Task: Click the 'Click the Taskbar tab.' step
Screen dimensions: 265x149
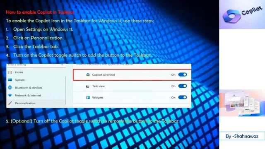Action: tap(36, 47)
